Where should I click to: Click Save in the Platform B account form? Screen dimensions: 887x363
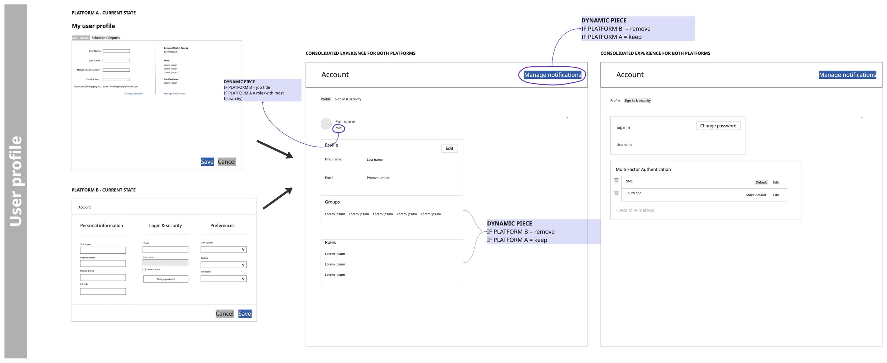point(245,314)
